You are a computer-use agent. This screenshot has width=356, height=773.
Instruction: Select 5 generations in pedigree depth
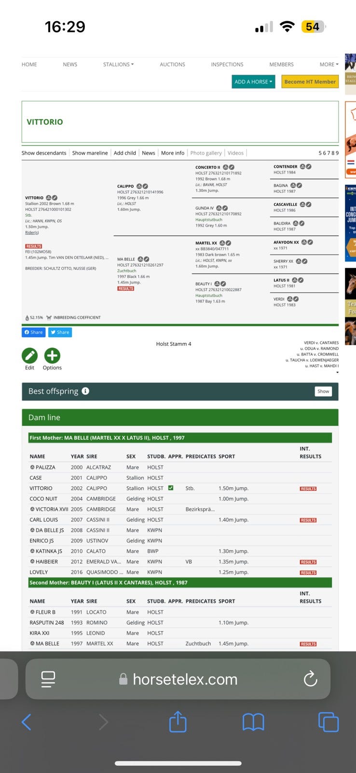pyautogui.click(x=320, y=153)
